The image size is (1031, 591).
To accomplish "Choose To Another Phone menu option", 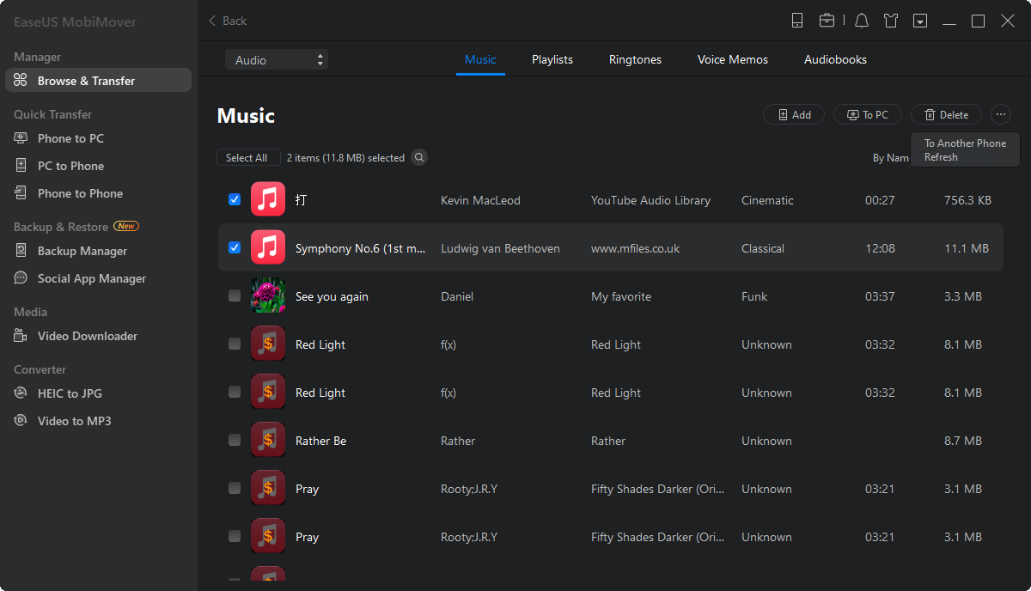I will pyautogui.click(x=965, y=143).
